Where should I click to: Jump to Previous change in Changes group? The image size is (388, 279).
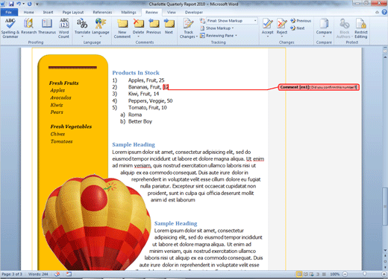click(x=301, y=21)
